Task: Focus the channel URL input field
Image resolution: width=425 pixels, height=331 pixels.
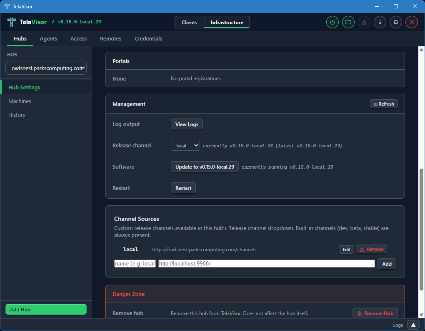Action: 266,263
